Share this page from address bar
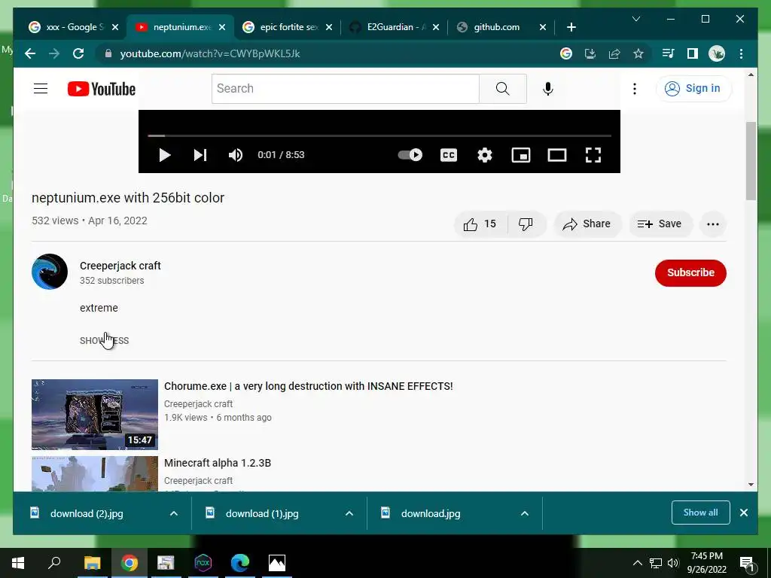 (x=614, y=53)
